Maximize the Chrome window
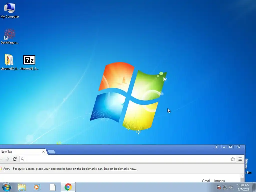Viewport: 256px width, 192px height. click(230, 147)
